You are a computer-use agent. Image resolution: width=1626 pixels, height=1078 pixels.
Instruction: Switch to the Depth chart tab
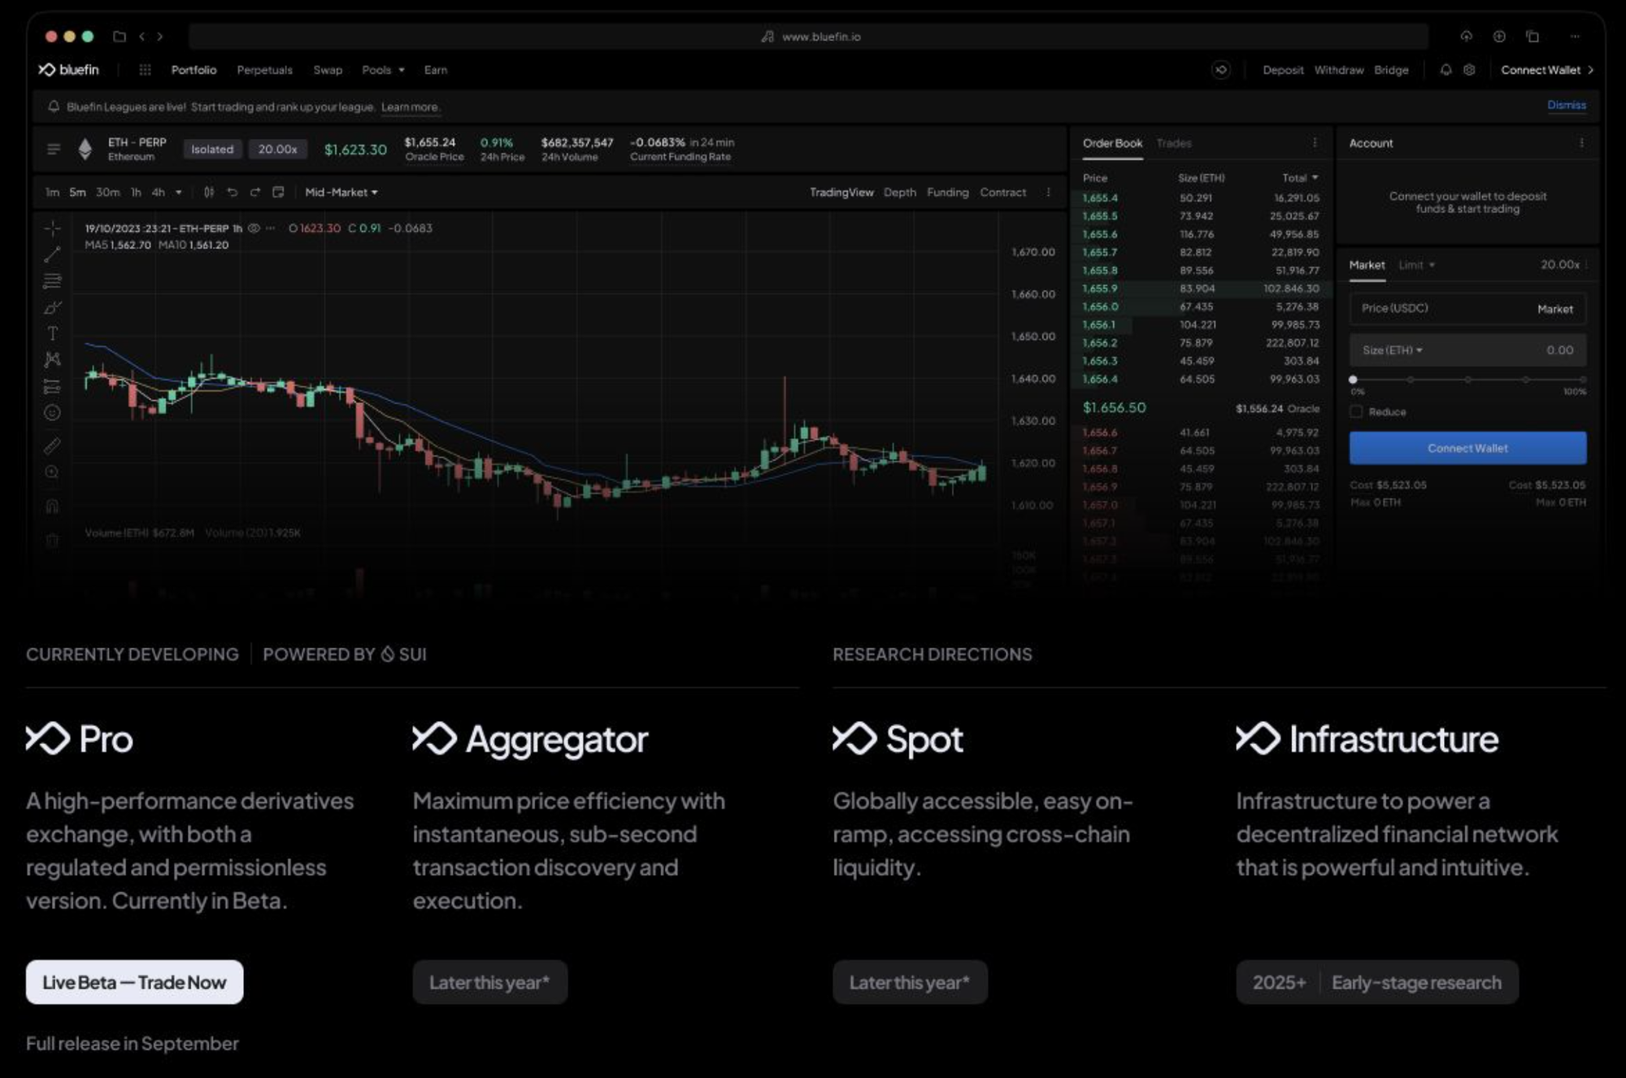(x=899, y=193)
